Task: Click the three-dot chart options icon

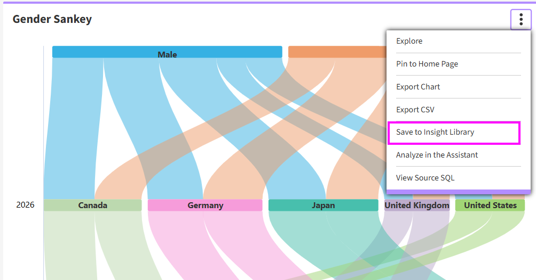Action: click(521, 20)
